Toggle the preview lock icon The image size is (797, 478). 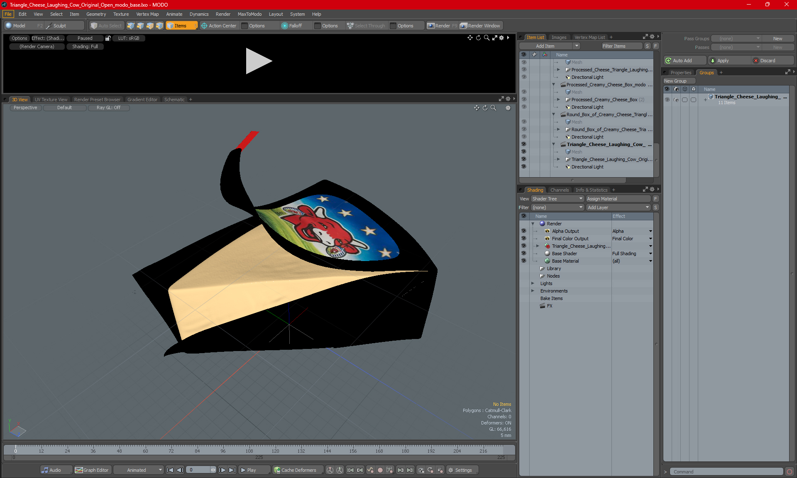[x=108, y=38]
